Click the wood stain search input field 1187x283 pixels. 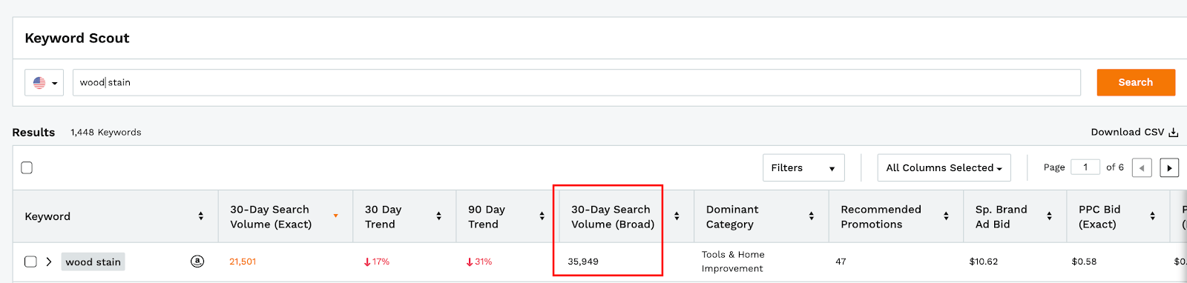coord(576,82)
